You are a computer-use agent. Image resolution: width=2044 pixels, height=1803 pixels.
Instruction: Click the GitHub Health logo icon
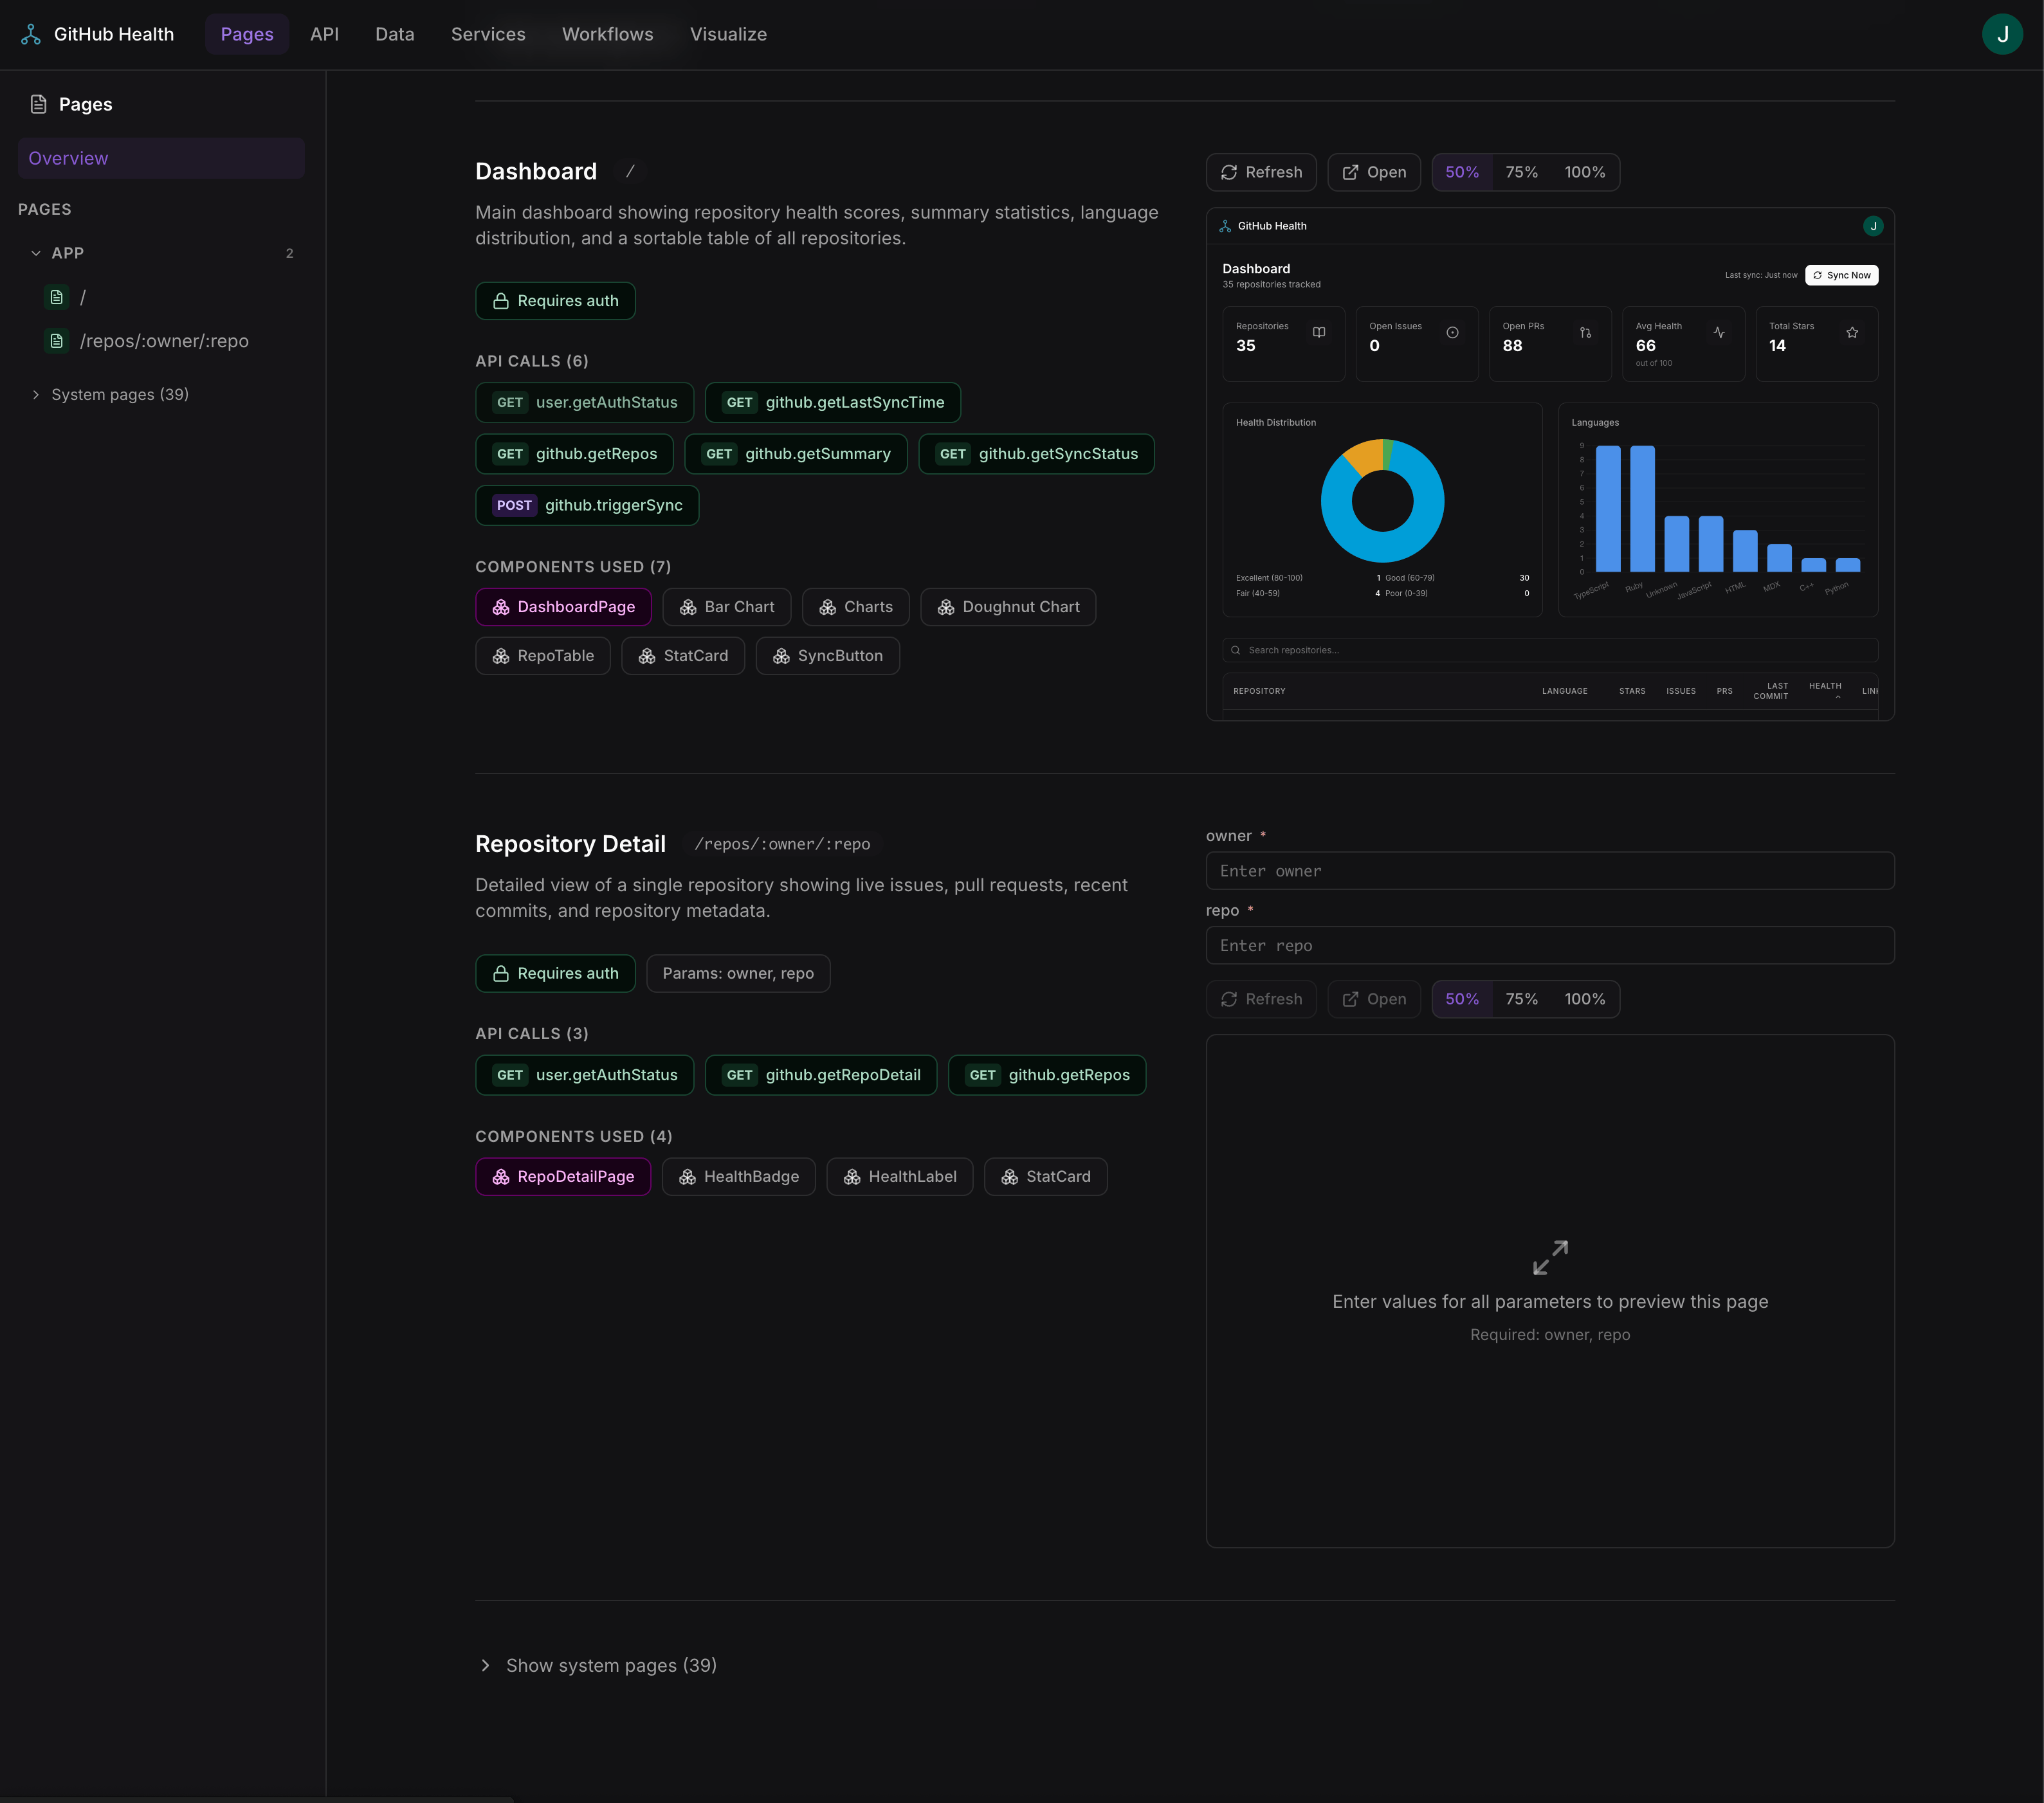(x=31, y=34)
